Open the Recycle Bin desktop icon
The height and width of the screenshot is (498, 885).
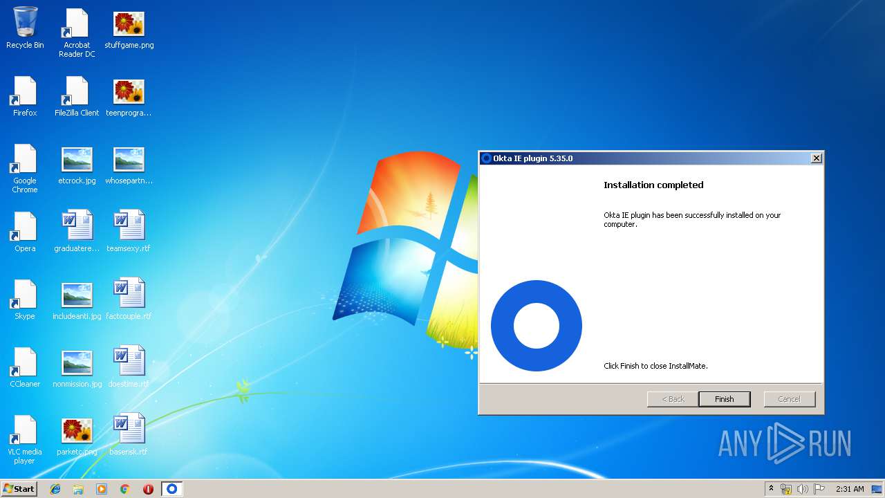(x=25, y=28)
